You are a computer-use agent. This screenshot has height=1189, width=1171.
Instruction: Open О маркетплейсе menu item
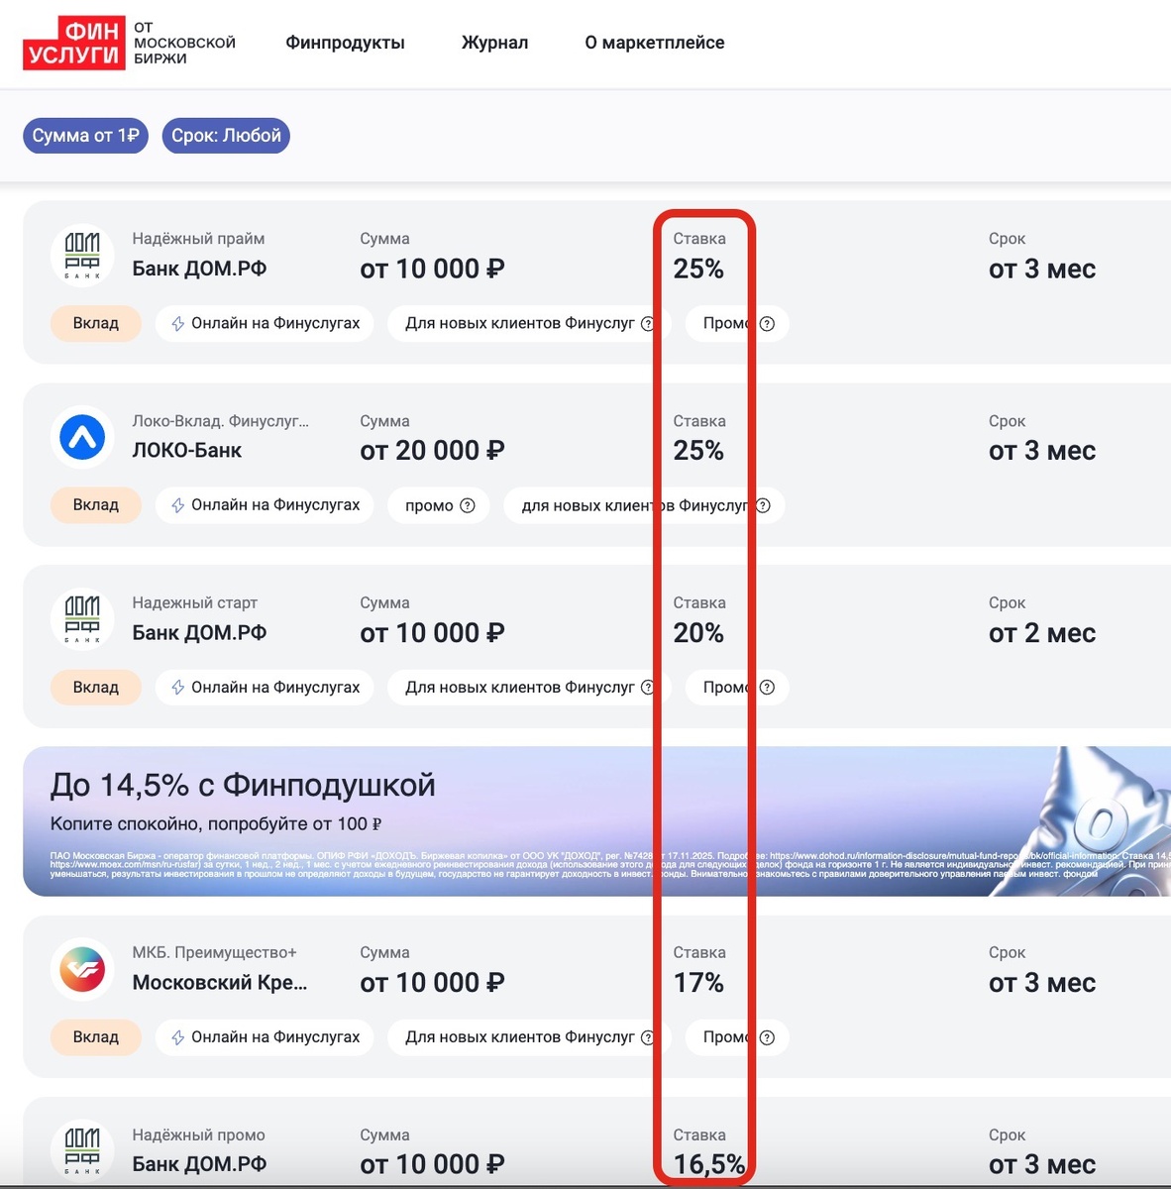(654, 43)
